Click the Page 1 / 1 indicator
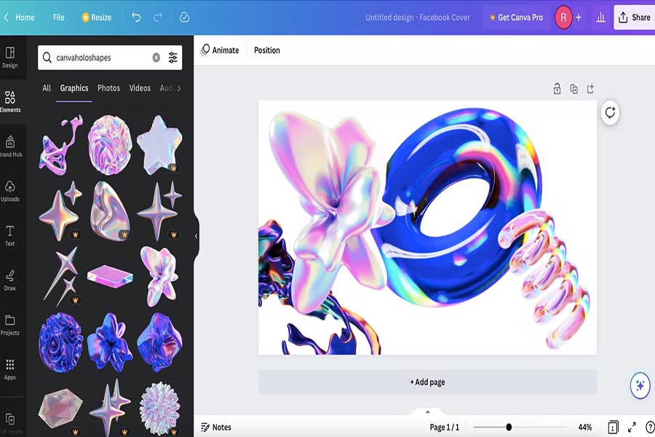Image resolution: width=655 pixels, height=437 pixels. click(444, 427)
